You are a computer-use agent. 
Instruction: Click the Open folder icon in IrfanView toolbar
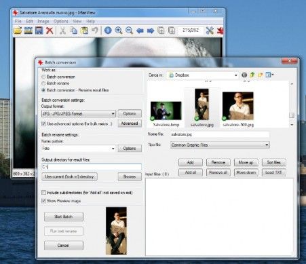[x=18, y=31]
